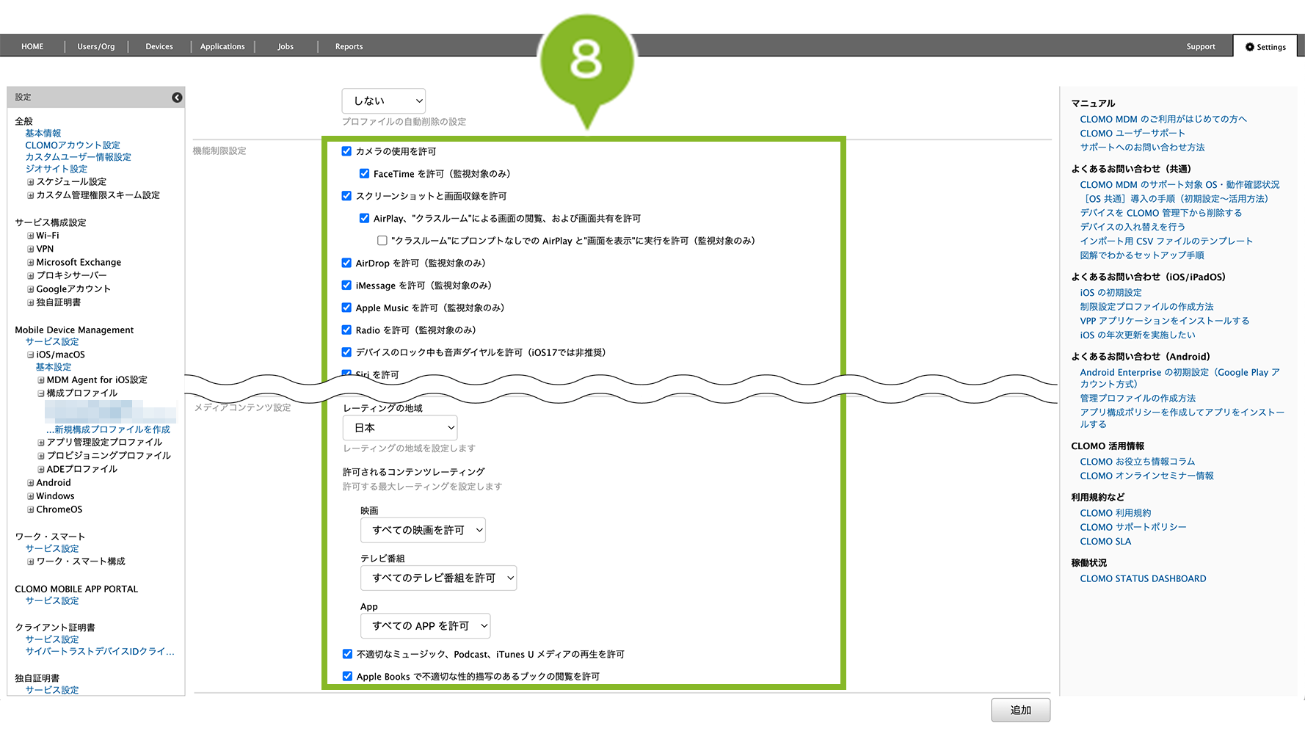
Task: Collapse the iOS/macOS tree node icon
Action: coord(31,355)
